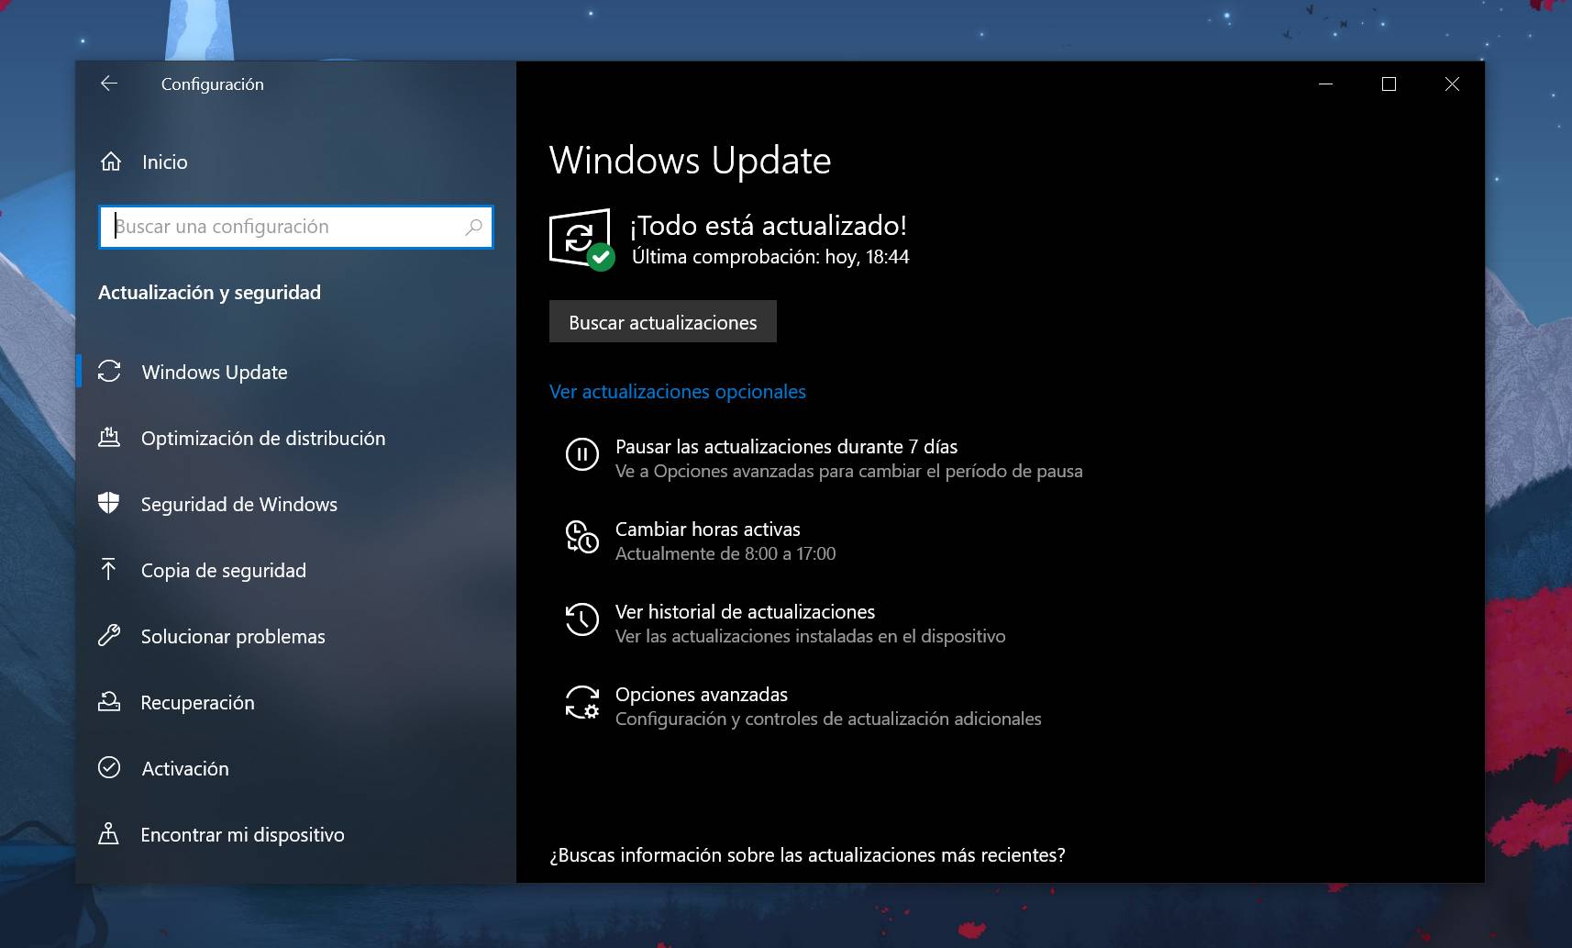Click the pause updates circle icon
Image resolution: width=1572 pixels, height=948 pixels.
(x=582, y=453)
